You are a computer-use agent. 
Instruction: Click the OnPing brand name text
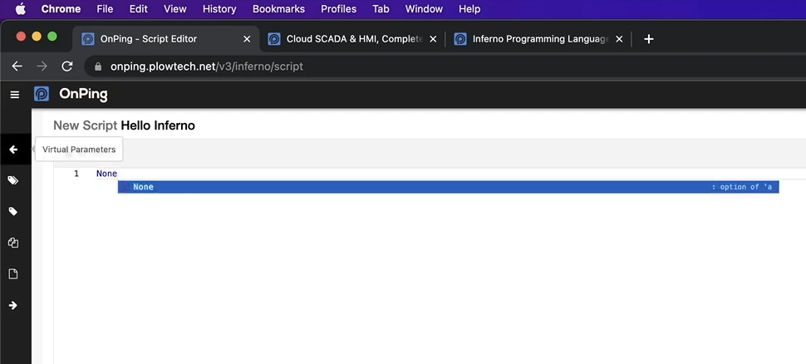pos(83,94)
